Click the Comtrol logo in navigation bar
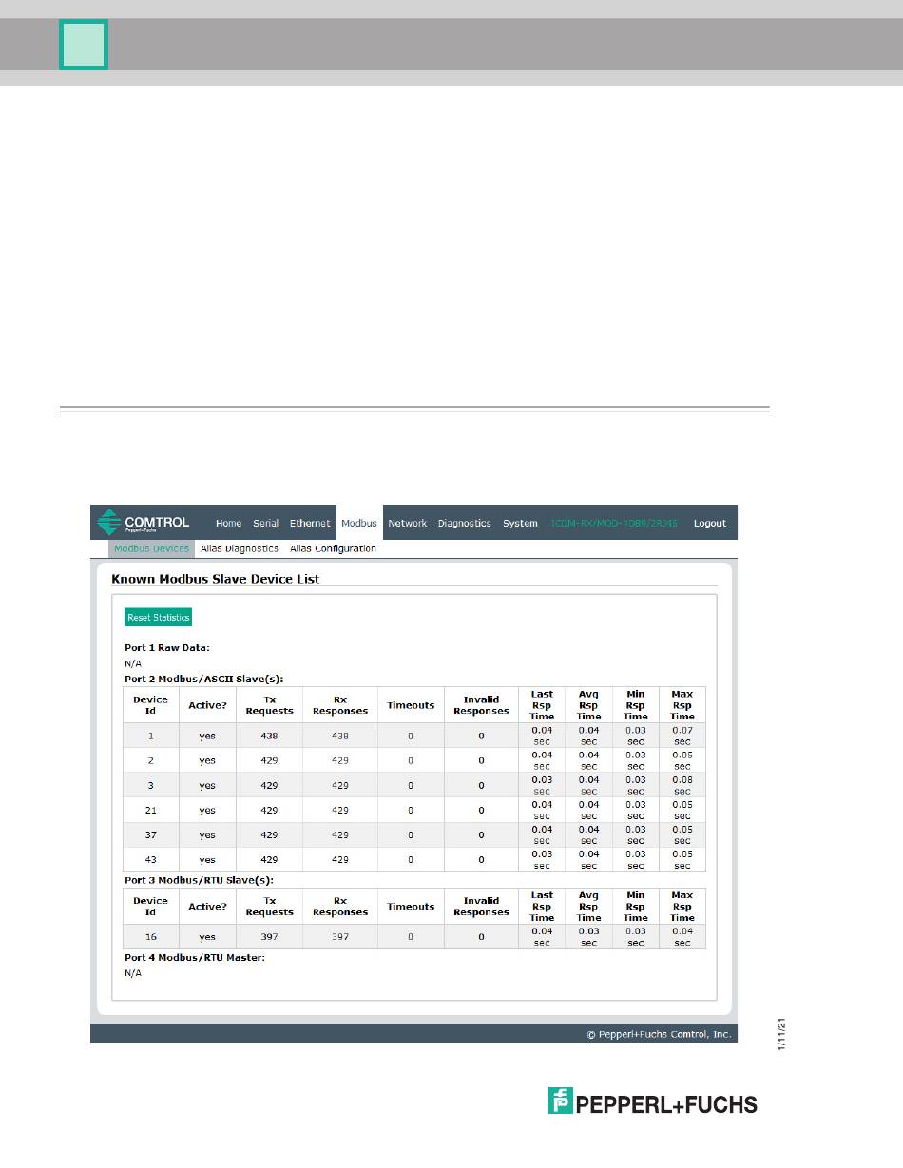Viewport: 903px width, 1168px height. click(x=144, y=523)
